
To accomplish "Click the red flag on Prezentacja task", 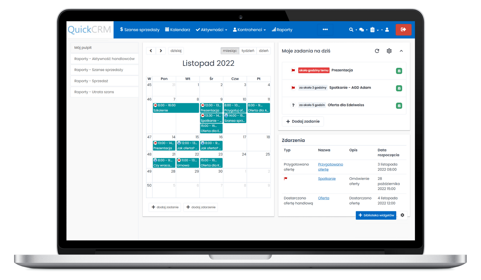I will (x=293, y=70).
